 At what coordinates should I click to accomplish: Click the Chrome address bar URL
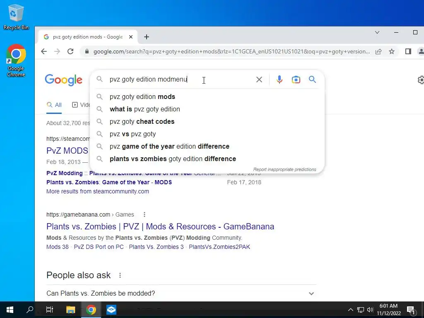click(231, 51)
